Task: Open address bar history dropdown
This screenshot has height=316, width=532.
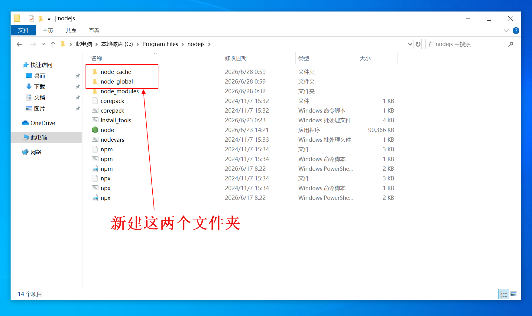Action: pos(410,44)
